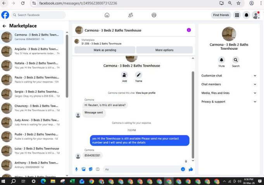The height and width of the screenshot is (185, 264).
Task: Open the Home feed icon
Action: 107,15
